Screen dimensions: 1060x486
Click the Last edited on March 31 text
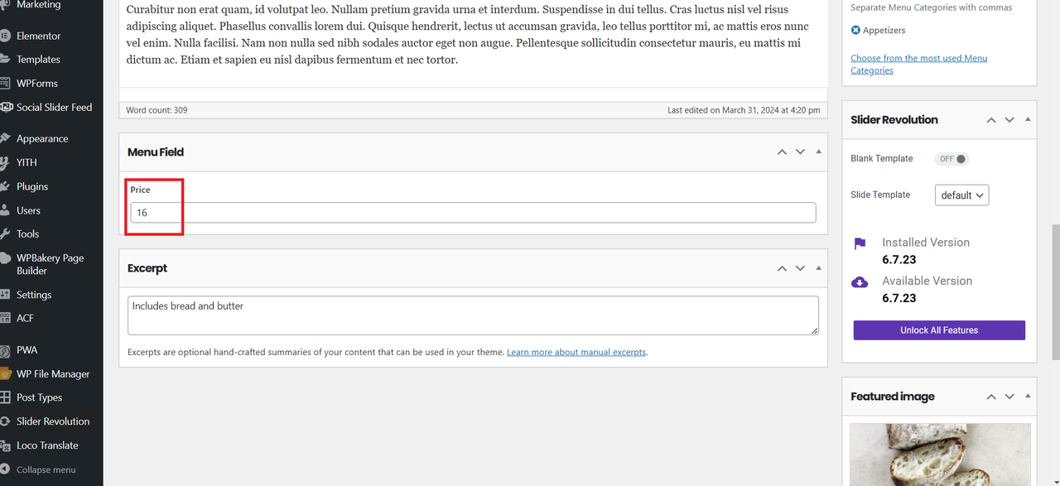coord(744,110)
